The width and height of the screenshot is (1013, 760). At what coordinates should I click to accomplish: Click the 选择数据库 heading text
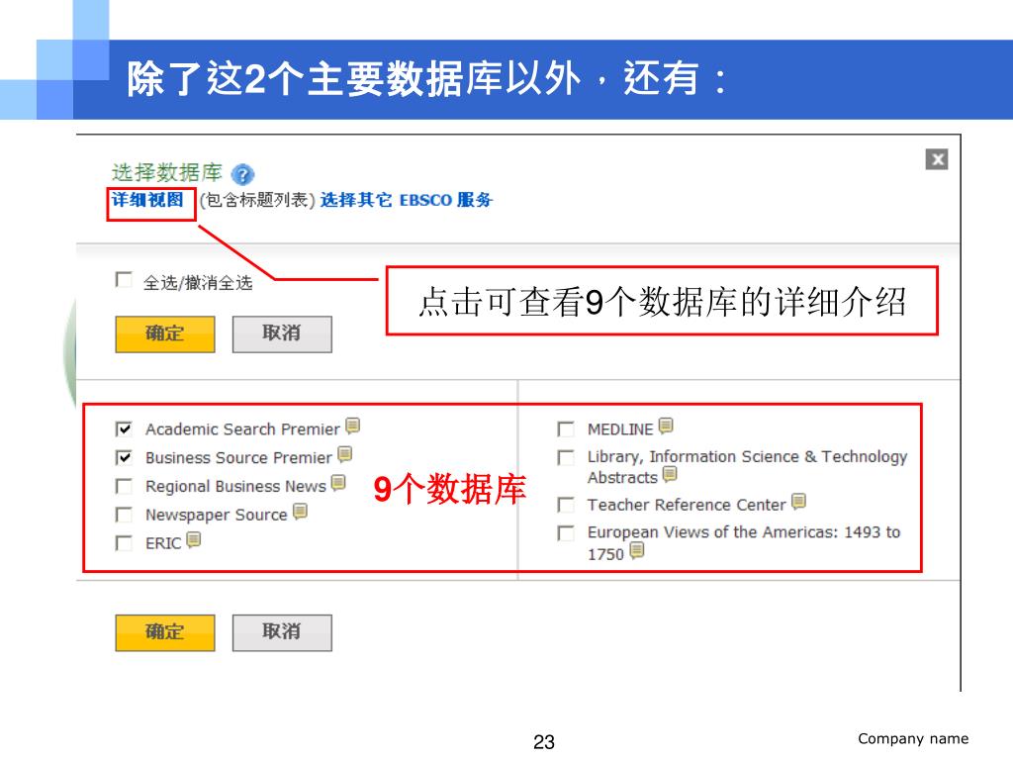tap(166, 172)
